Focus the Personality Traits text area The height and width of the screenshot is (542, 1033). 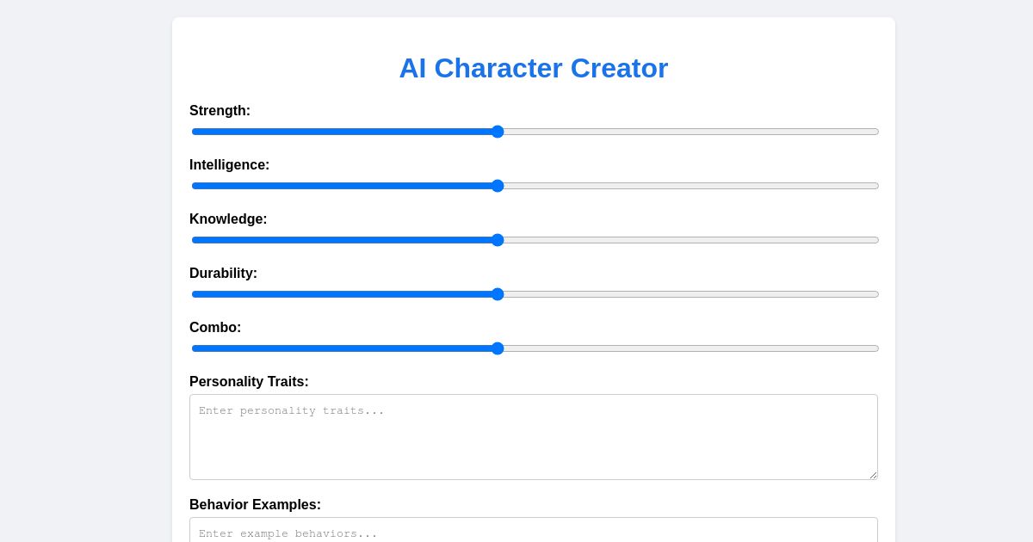coord(534,437)
